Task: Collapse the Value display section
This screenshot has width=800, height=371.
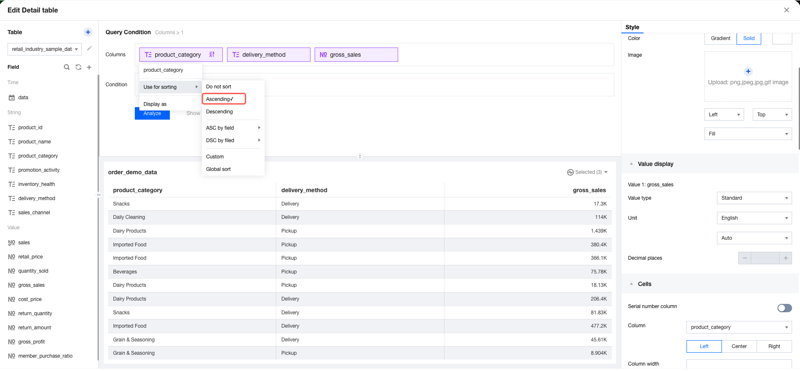Action: click(x=631, y=164)
